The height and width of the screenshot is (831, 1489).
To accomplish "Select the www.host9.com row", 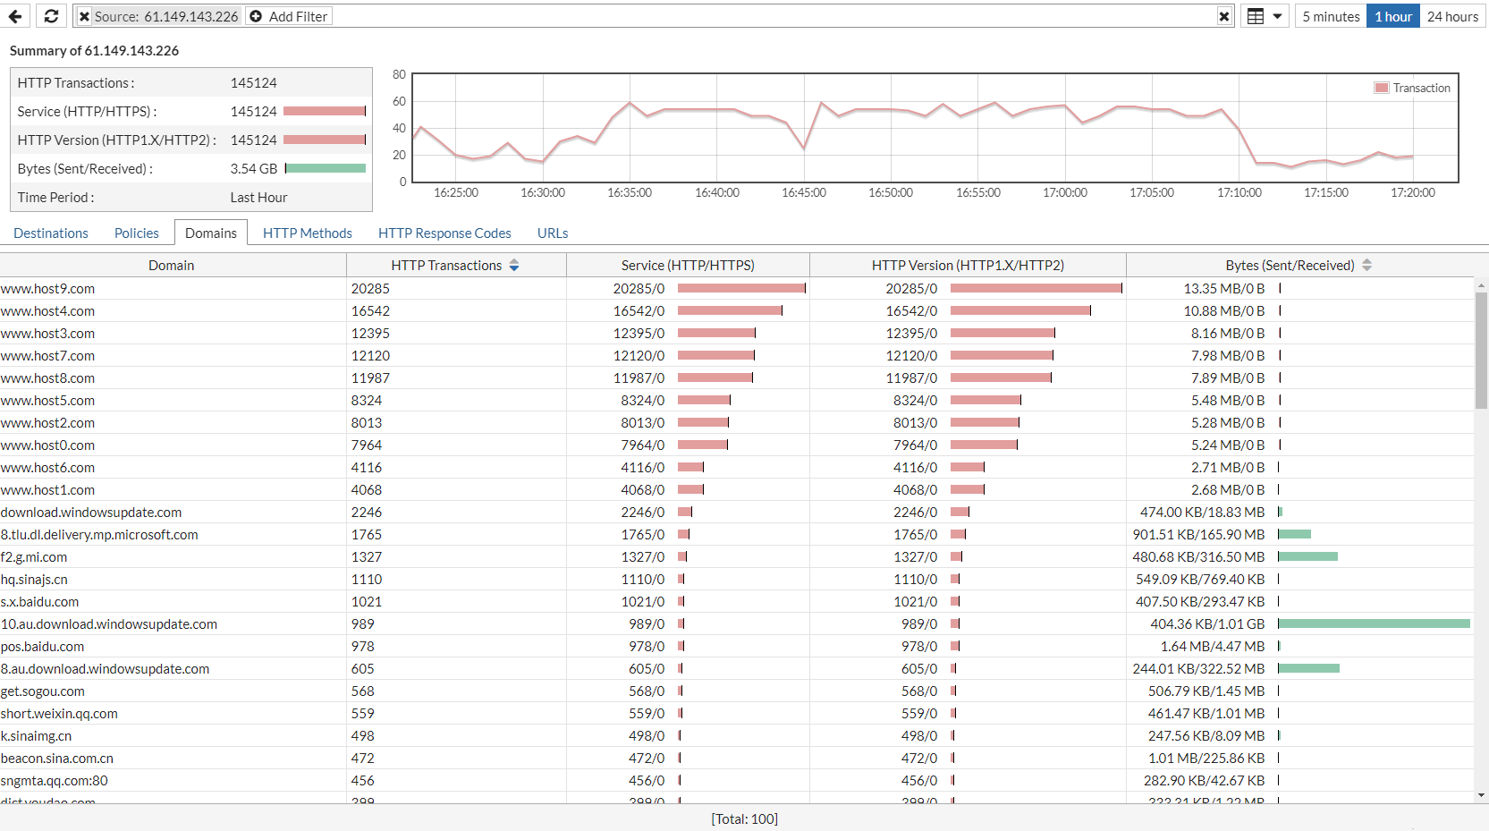I will click(737, 288).
